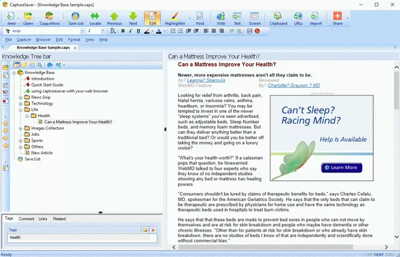Viewport: 400px width, 257px height.
Task: Toggle the Edit mode button
Action: (153, 19)
